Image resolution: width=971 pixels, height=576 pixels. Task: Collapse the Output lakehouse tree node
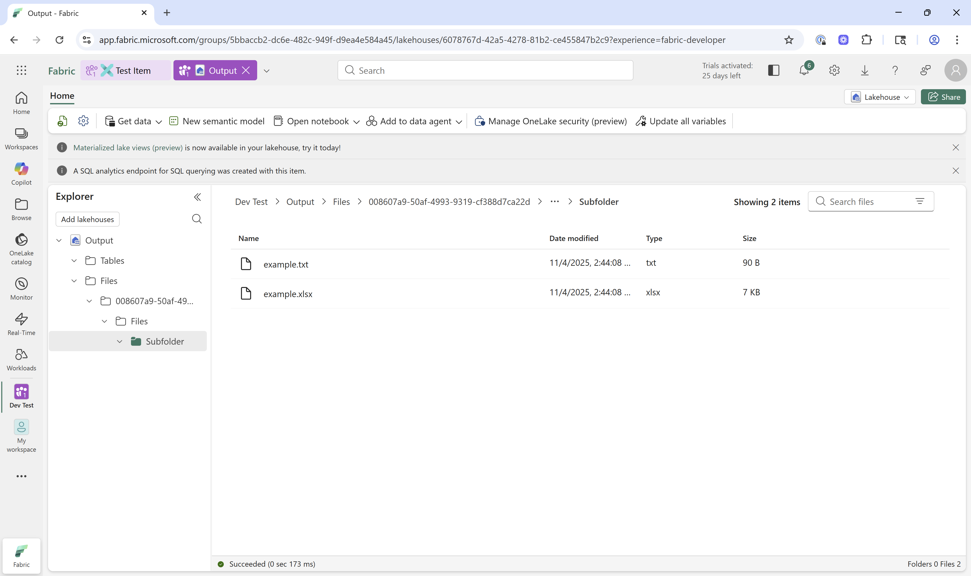point(59,241)
